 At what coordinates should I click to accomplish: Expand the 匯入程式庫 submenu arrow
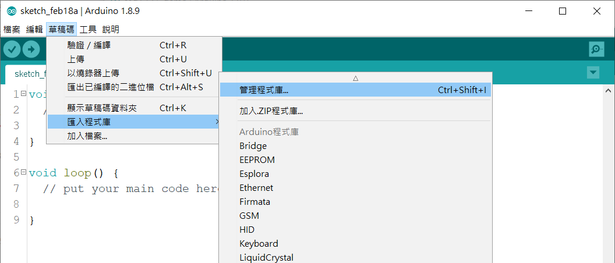pos(217,122)
